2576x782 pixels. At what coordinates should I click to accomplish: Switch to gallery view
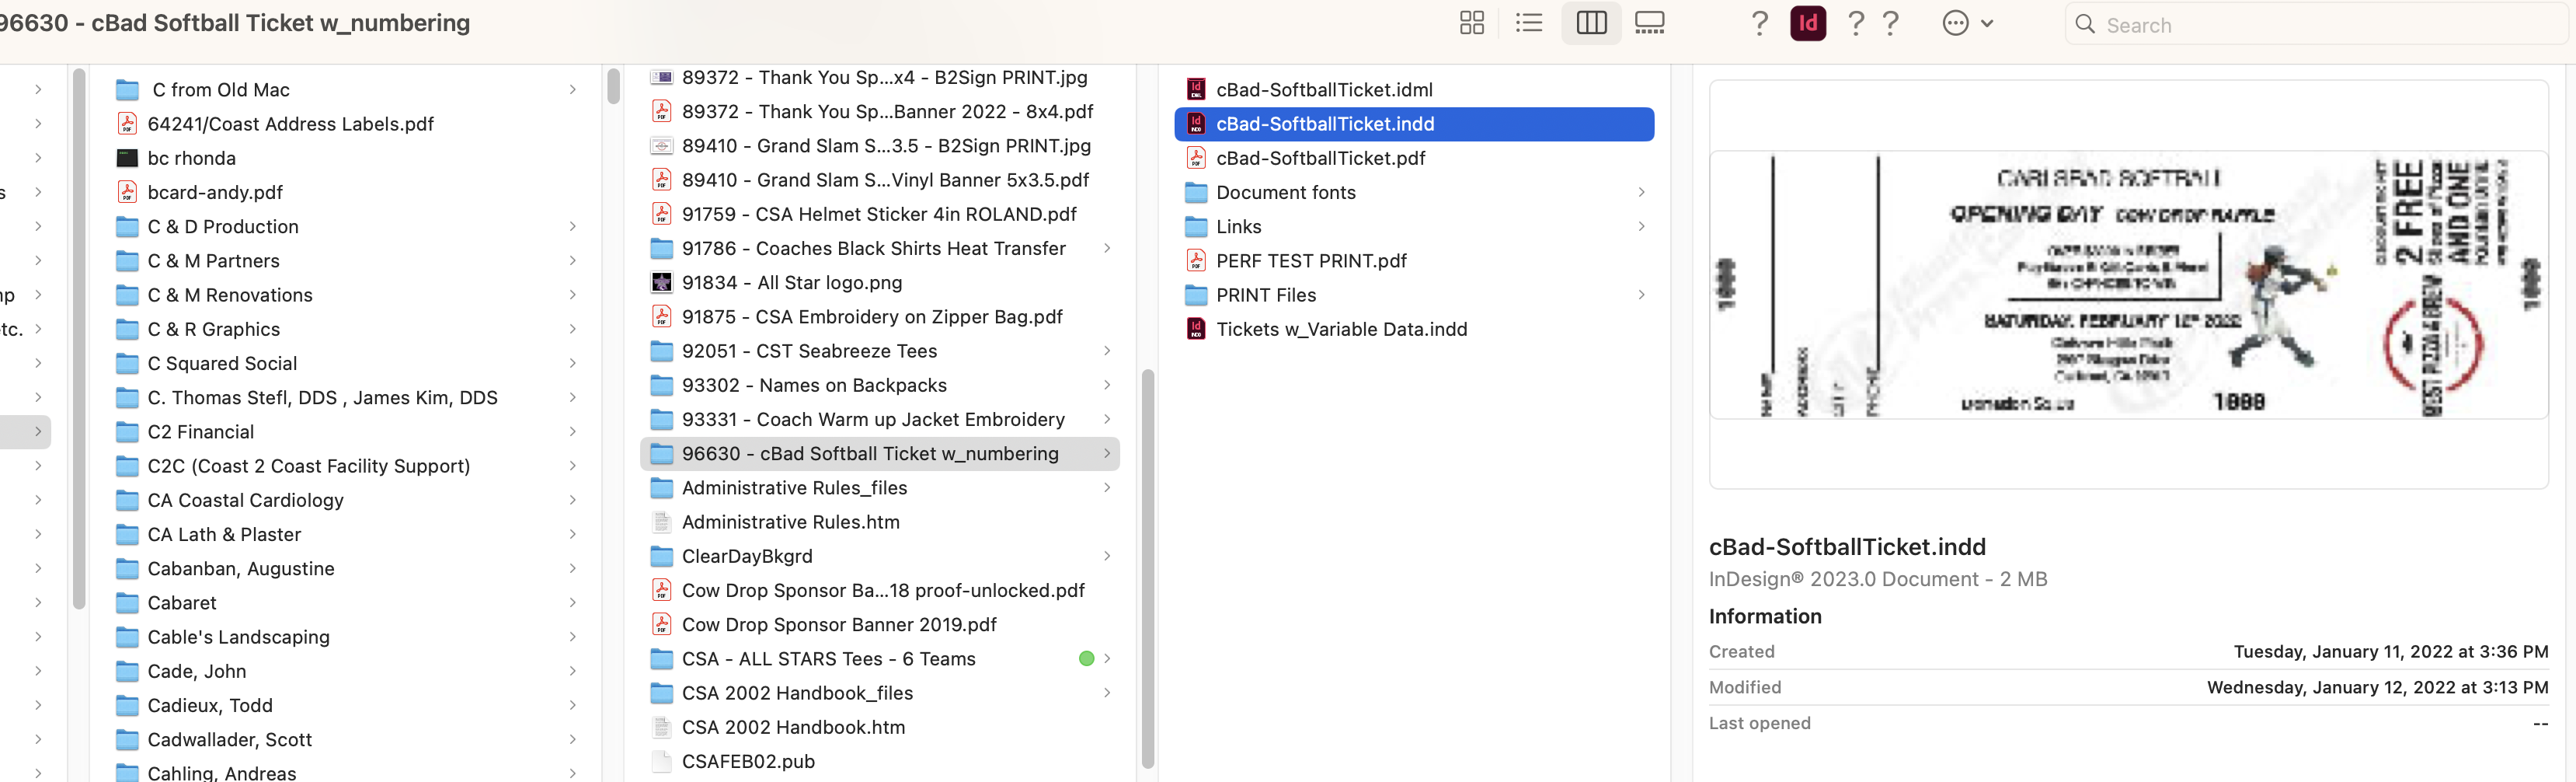(1649, 22)
